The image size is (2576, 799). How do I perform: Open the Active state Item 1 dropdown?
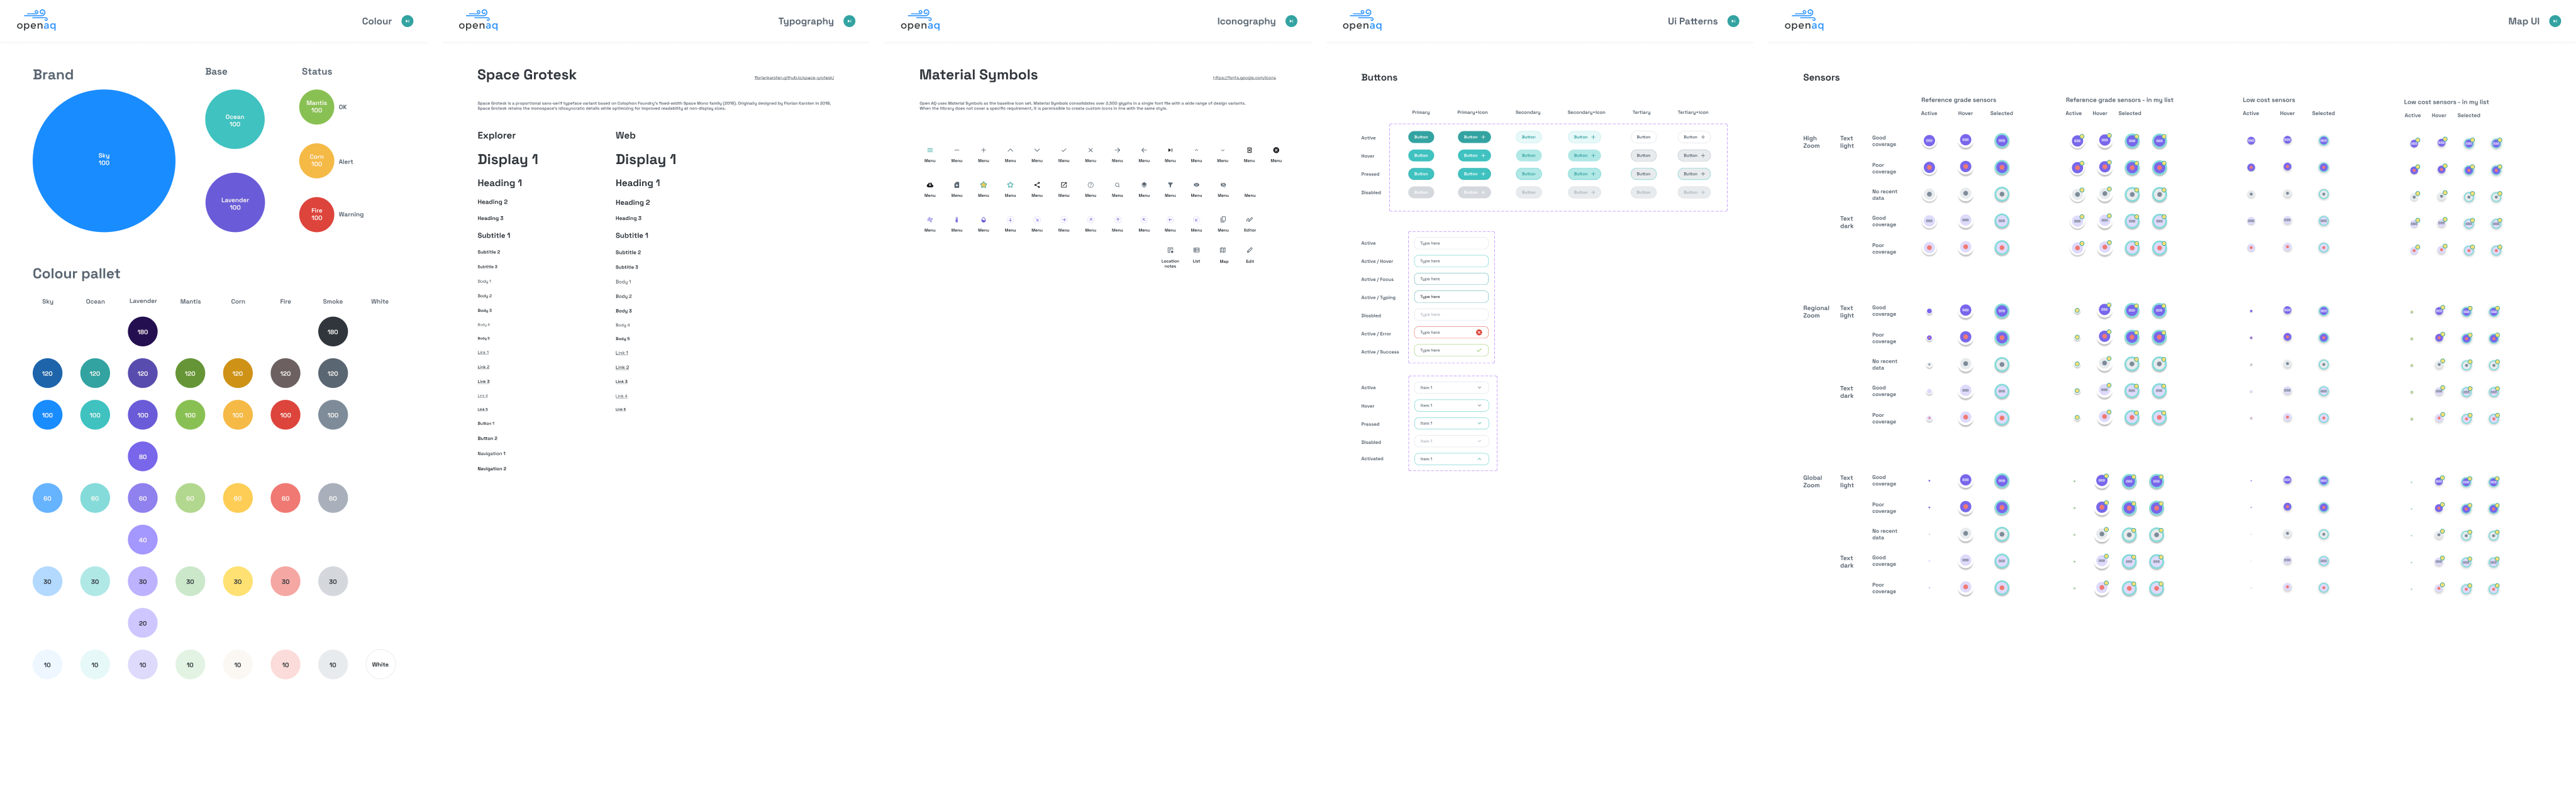[x=1451, y=387]
